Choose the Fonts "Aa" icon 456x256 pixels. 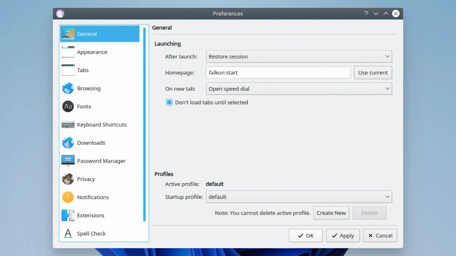pyautogui.click(x=68, y=107)
